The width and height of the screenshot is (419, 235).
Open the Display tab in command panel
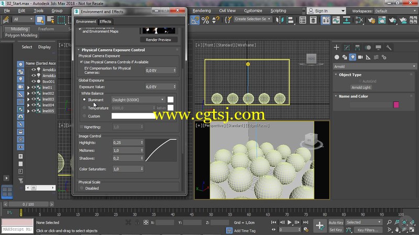[378, 48]
